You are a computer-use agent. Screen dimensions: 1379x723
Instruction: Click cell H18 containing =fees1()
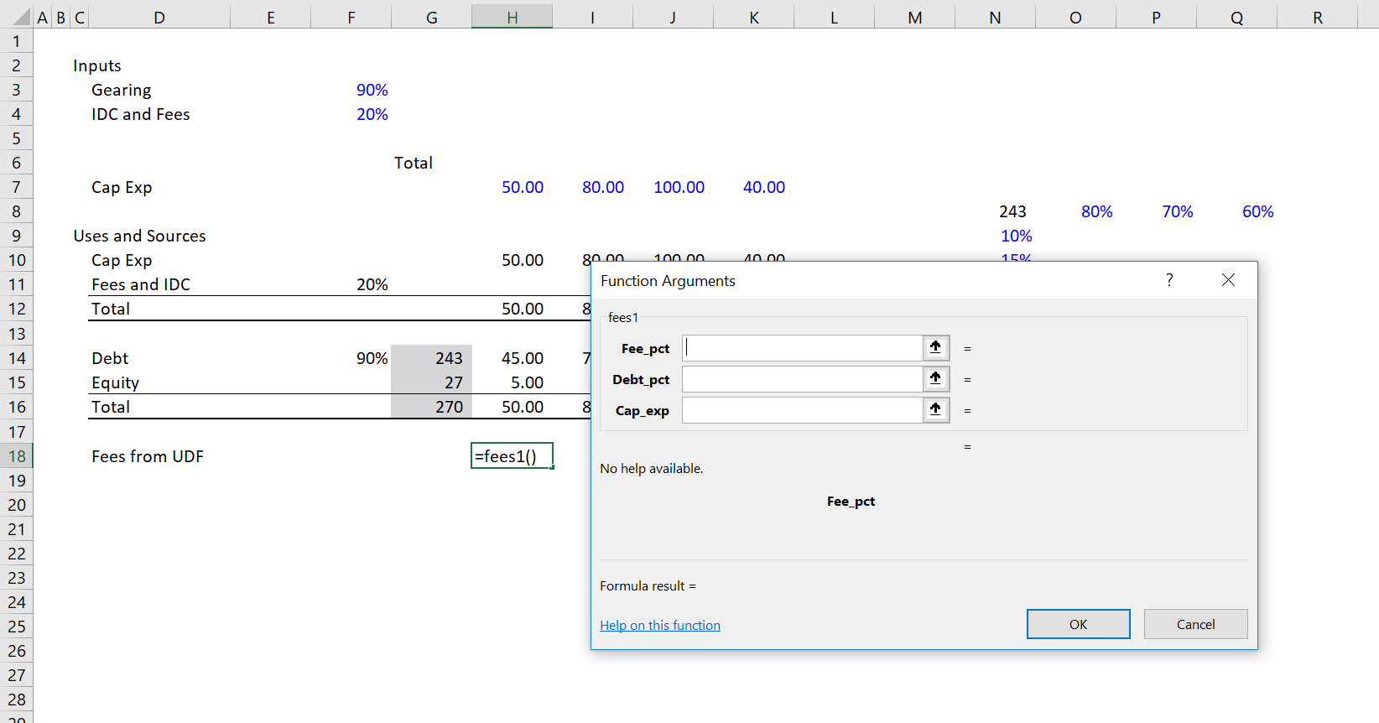512,456
